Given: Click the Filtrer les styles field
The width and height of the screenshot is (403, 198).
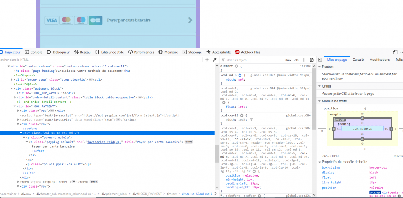Looking at the screenshot, I should (252, 60).
